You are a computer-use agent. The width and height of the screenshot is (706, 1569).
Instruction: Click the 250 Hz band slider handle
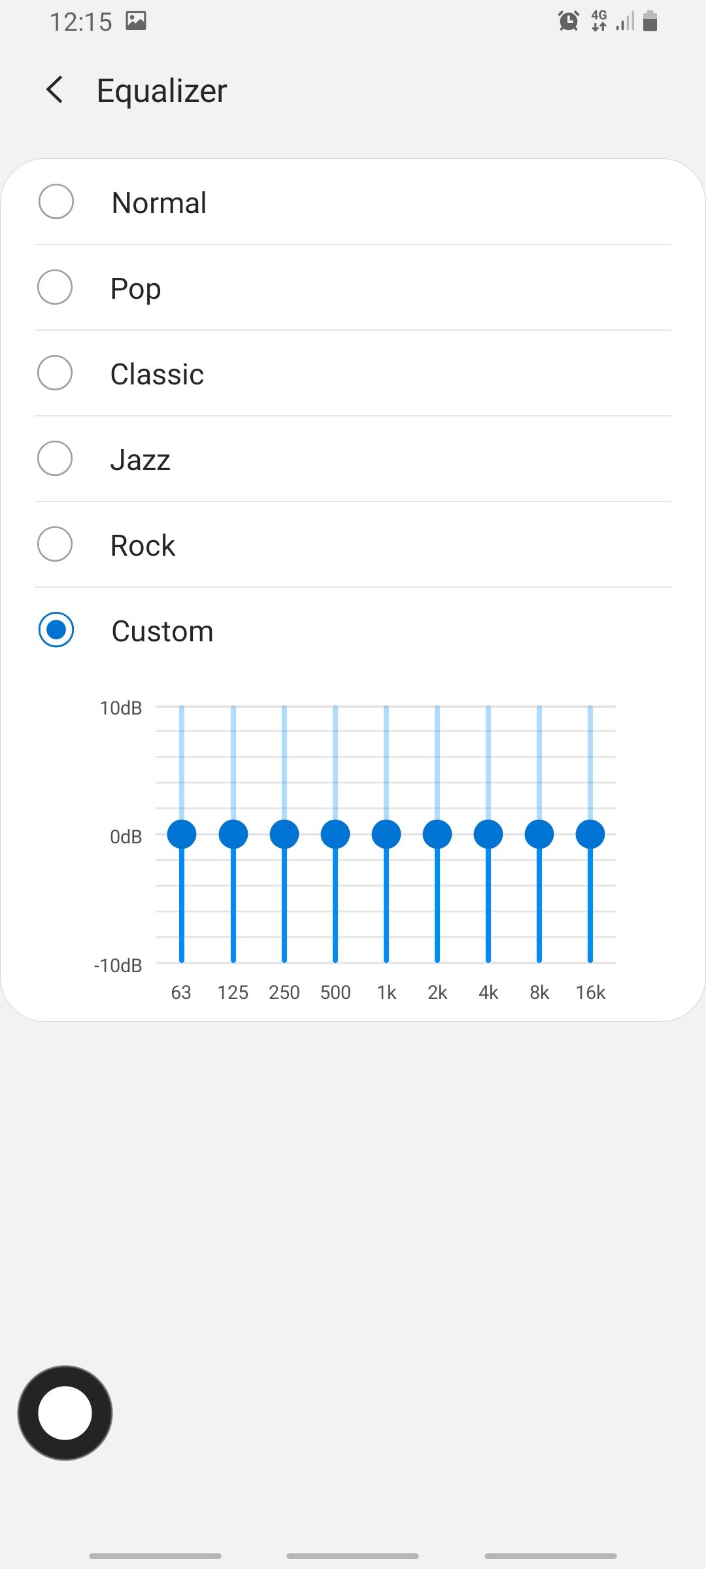click(x=284, y=834)
